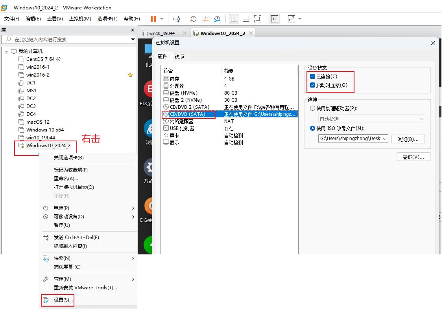Click the Pause virtual machine toolbar icon
443x329 pixels.
click(153, 19)
